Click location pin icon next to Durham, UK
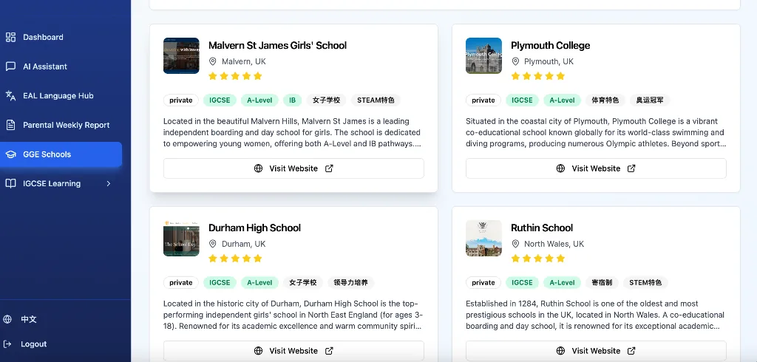Viewport: 757px width, 362px height. (212, 244)
